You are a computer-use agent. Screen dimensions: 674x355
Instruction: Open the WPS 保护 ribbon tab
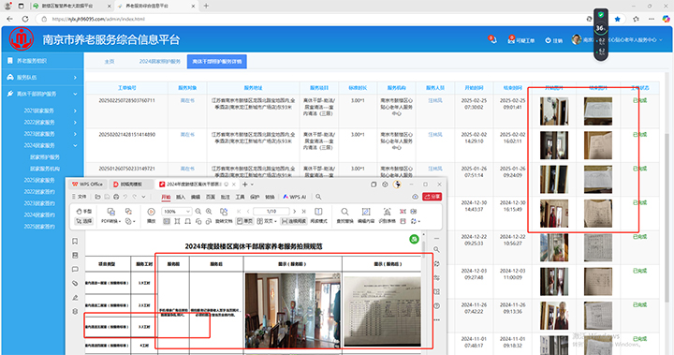(255, 197)
